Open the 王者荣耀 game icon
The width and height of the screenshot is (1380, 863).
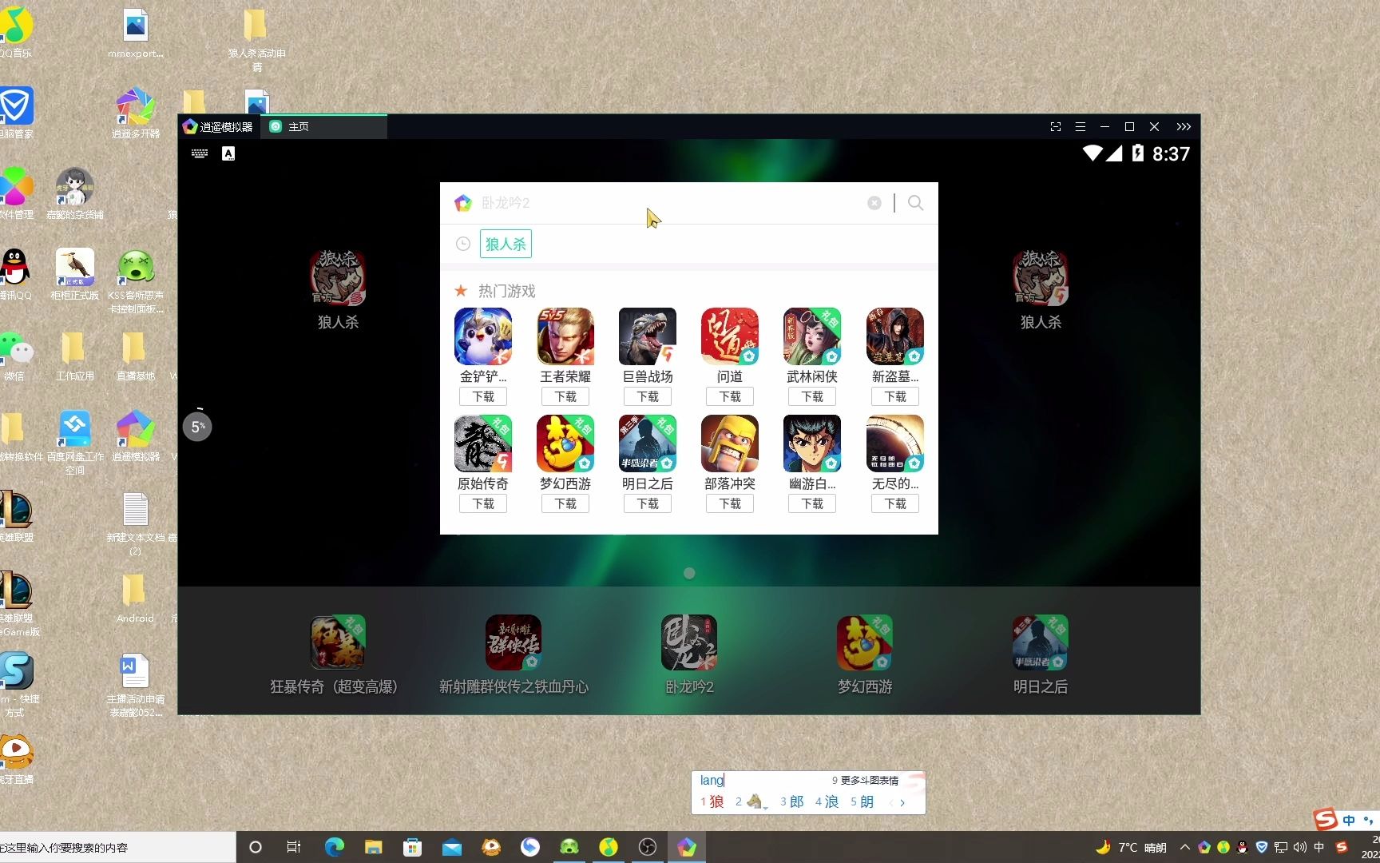tap(565, 336)
